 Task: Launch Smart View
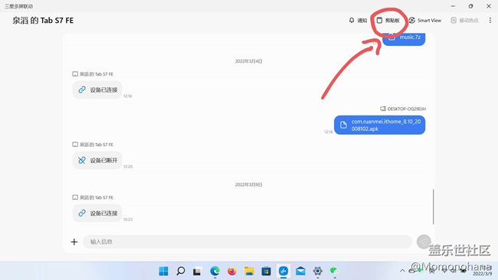425,21
